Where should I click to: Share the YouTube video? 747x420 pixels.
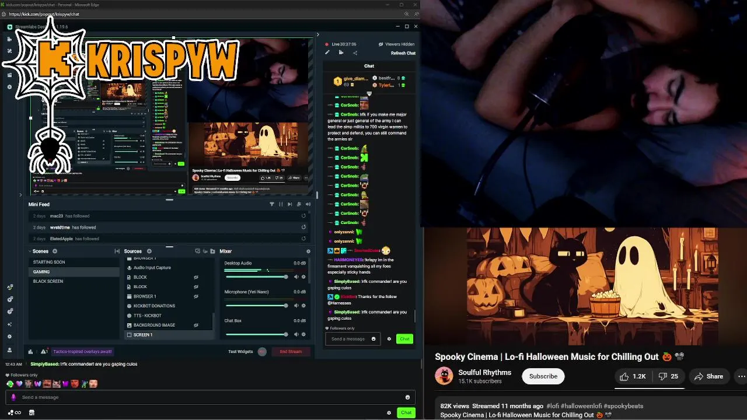click(x=708, y=376)
